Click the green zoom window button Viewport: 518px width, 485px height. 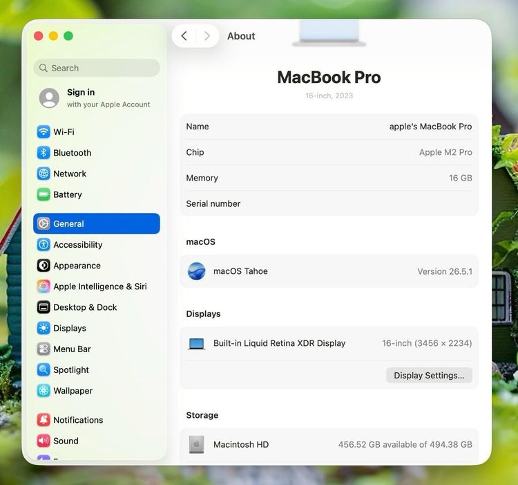click(68, 36)
